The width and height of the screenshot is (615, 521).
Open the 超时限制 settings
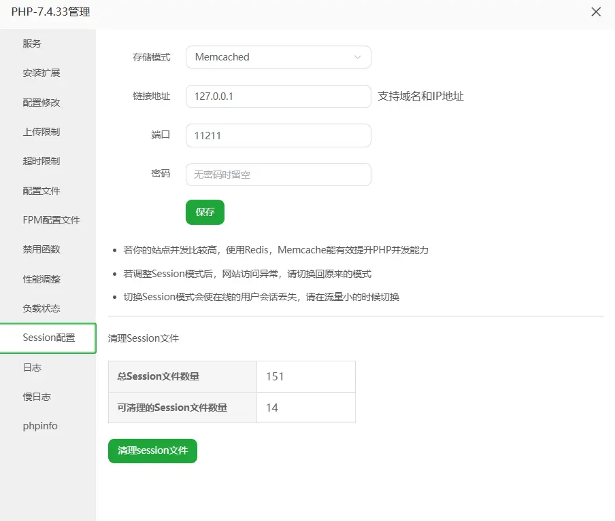coord(41,161)
